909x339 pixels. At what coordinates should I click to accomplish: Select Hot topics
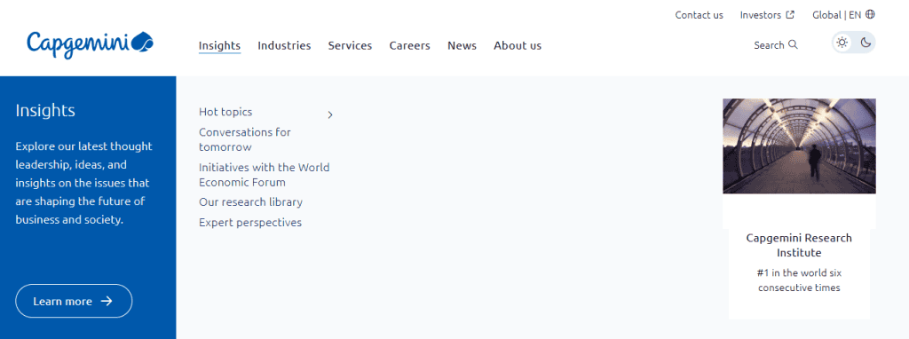[225, 112]
